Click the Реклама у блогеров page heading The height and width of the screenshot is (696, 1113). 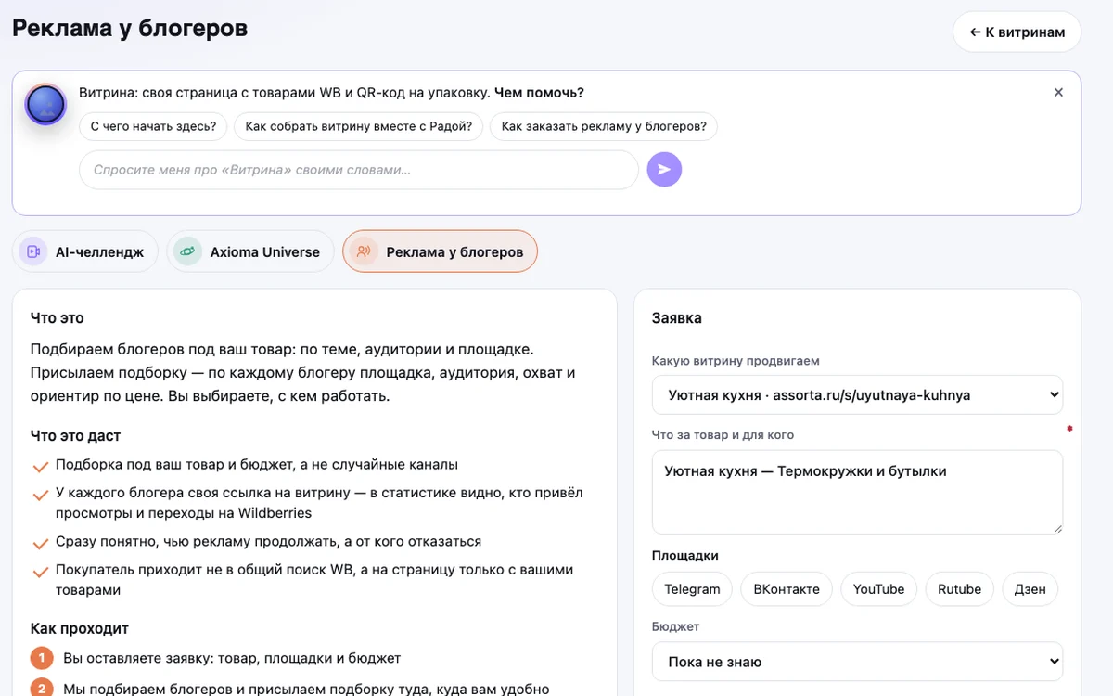(130, 28)
